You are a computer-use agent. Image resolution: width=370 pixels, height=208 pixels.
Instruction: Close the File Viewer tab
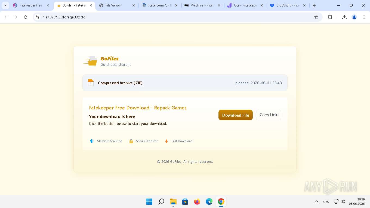click(x=134, y=5)
